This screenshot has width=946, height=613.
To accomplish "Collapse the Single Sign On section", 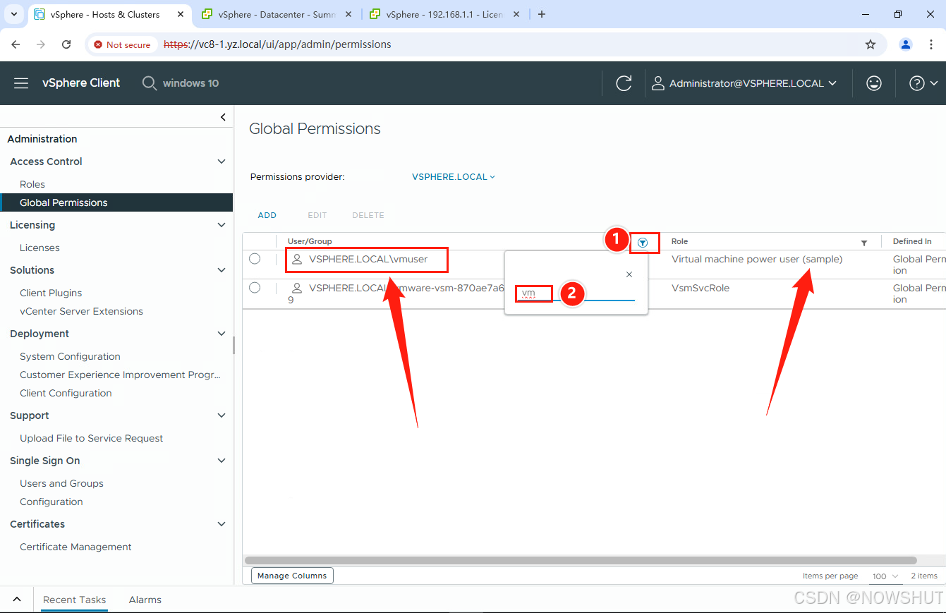I will pyautogui.click(x=222, y=461).
